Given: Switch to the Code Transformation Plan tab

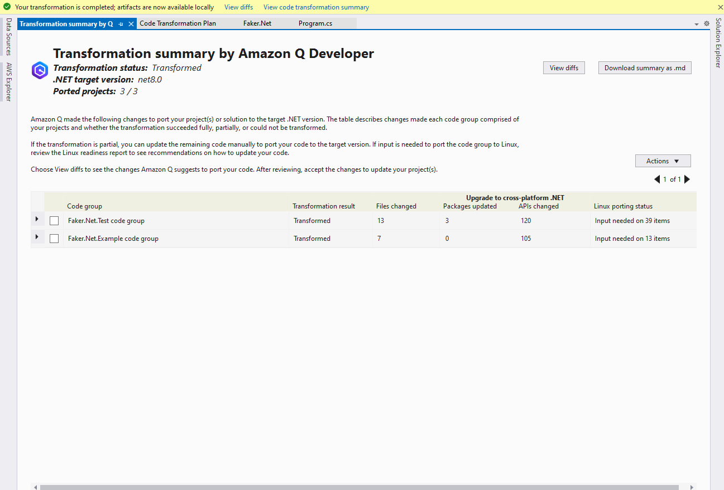Looking at the screenshot, I should coord(178,23).
